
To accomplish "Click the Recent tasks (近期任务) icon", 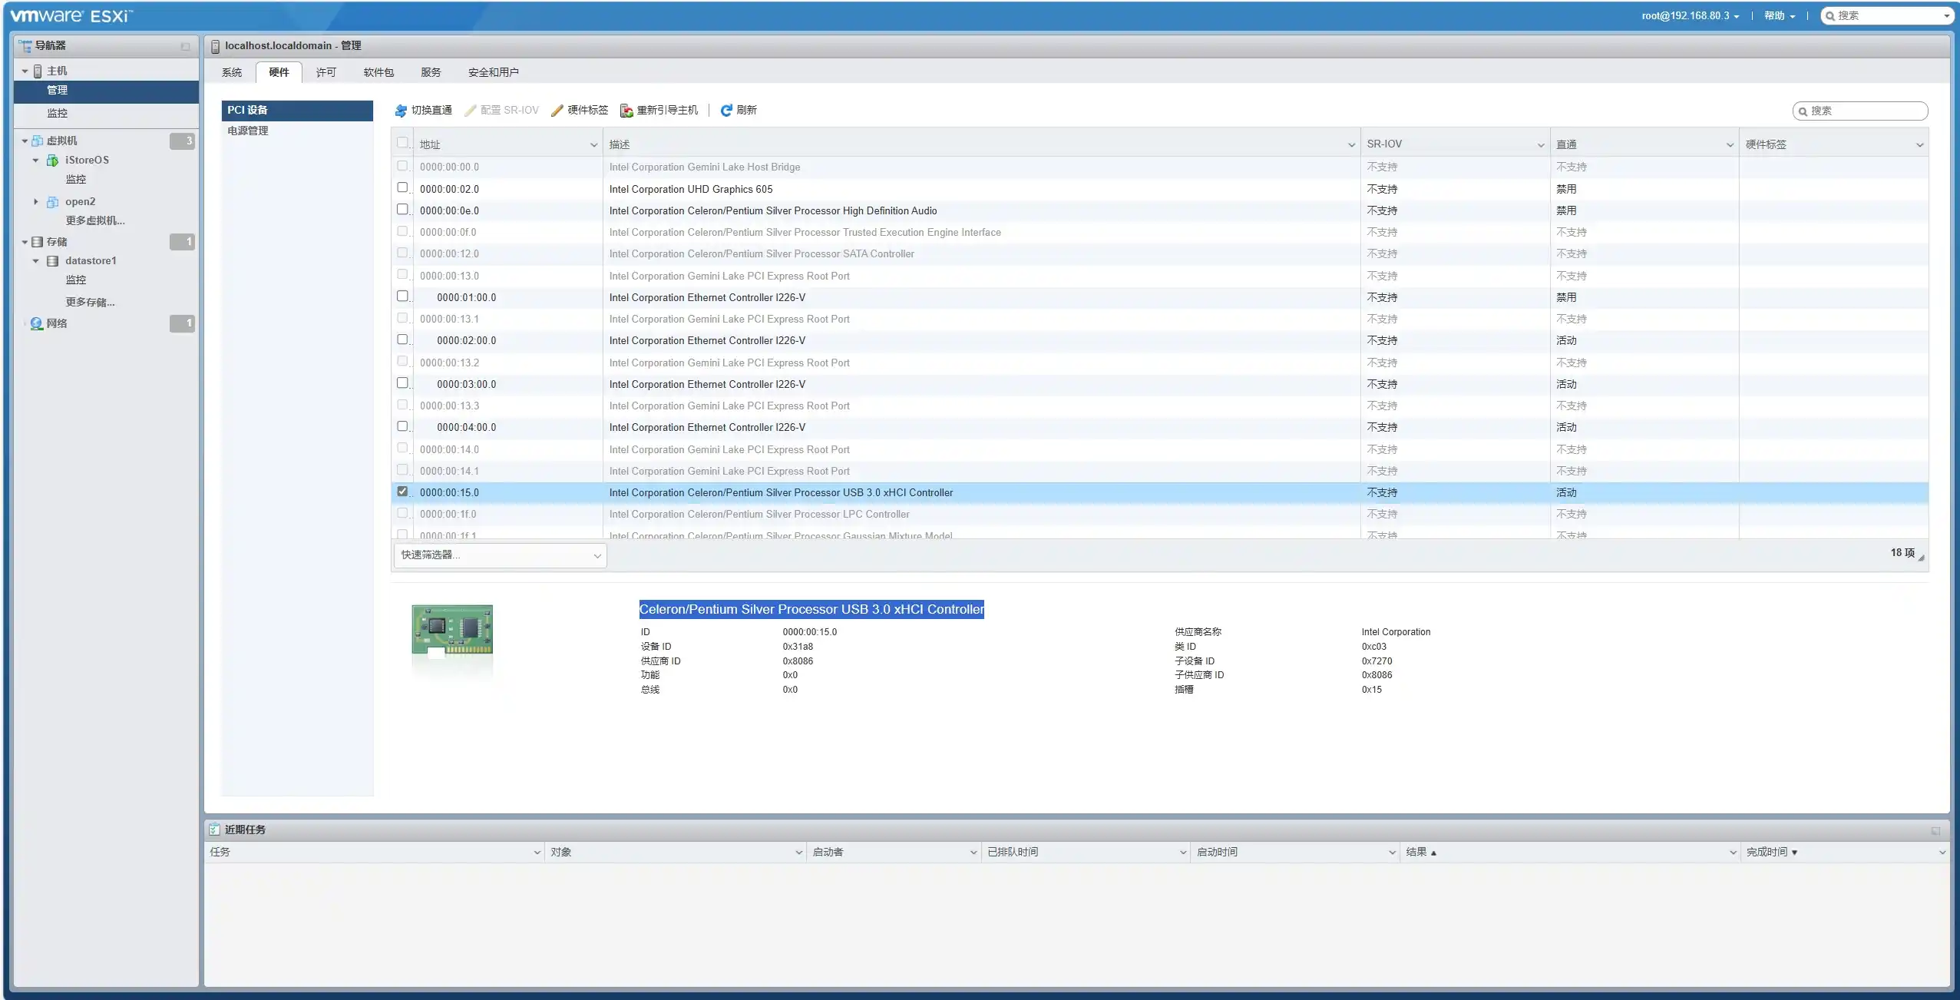I will coord(214,829).
